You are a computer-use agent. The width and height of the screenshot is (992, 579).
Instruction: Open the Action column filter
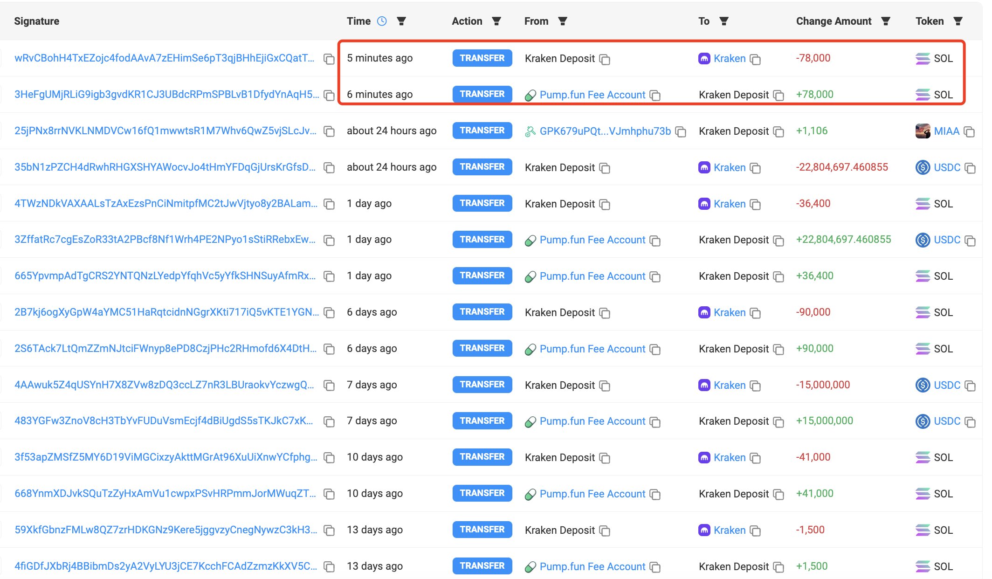click(x=496, y=21)
